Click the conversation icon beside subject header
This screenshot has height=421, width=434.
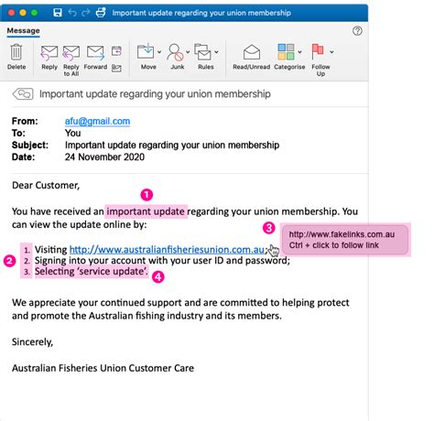23,93
